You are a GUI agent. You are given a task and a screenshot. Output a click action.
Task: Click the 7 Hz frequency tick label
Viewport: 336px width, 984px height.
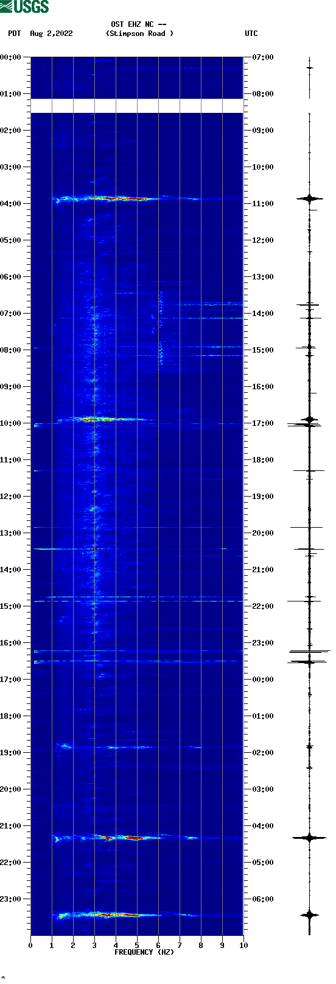tap(180, 946)
